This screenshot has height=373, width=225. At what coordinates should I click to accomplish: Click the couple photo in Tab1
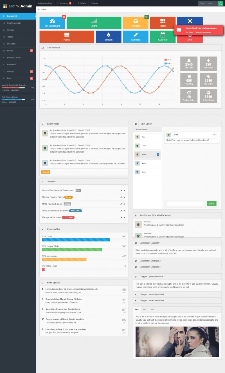click(x=177, y=342)
